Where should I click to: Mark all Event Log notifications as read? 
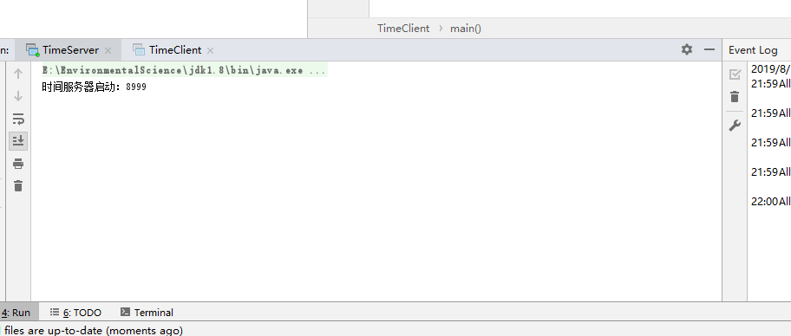[735, 74]
